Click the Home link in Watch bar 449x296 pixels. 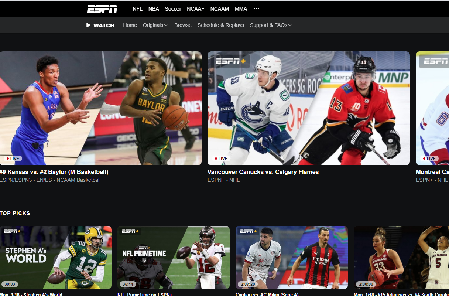pyautogui.click(x=130, y=25)
